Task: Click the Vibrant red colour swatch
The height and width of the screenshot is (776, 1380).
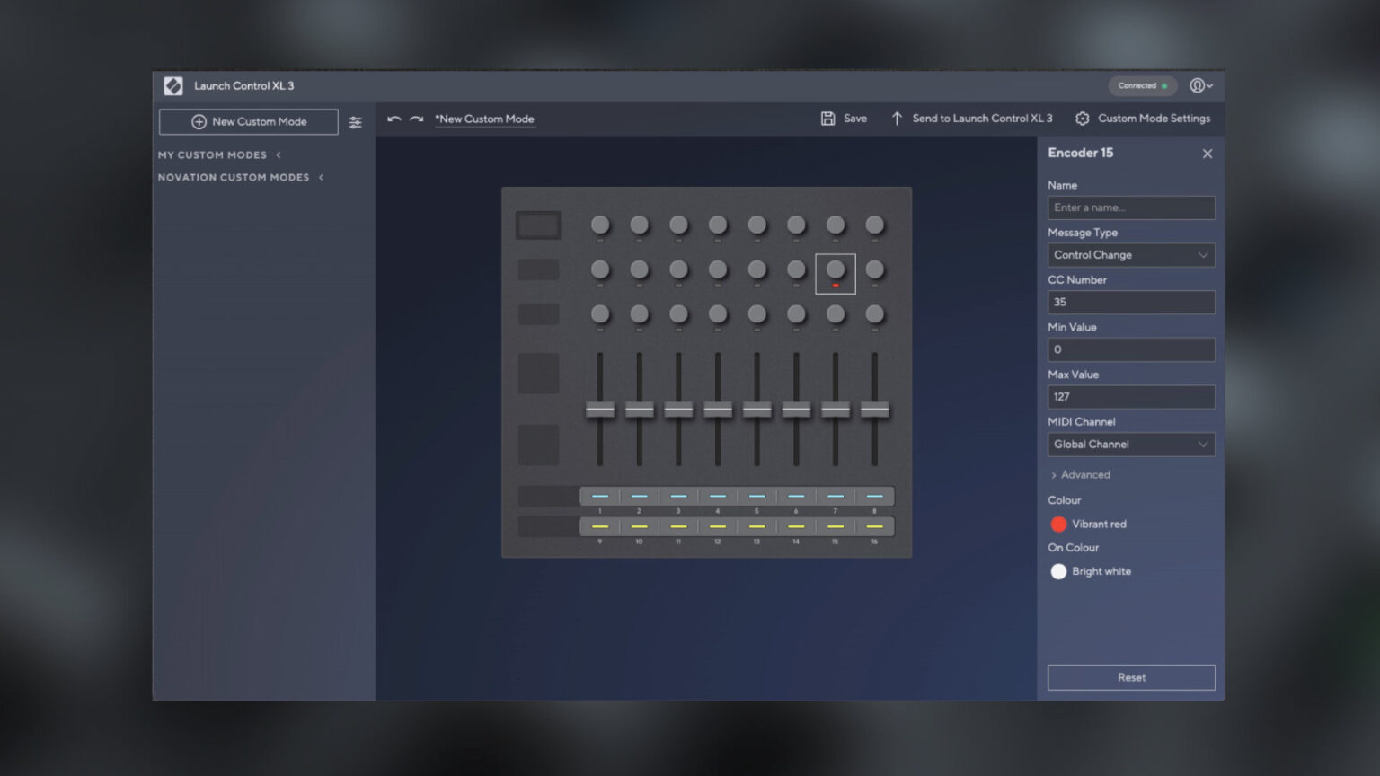Action: [x=1058, y=524]
